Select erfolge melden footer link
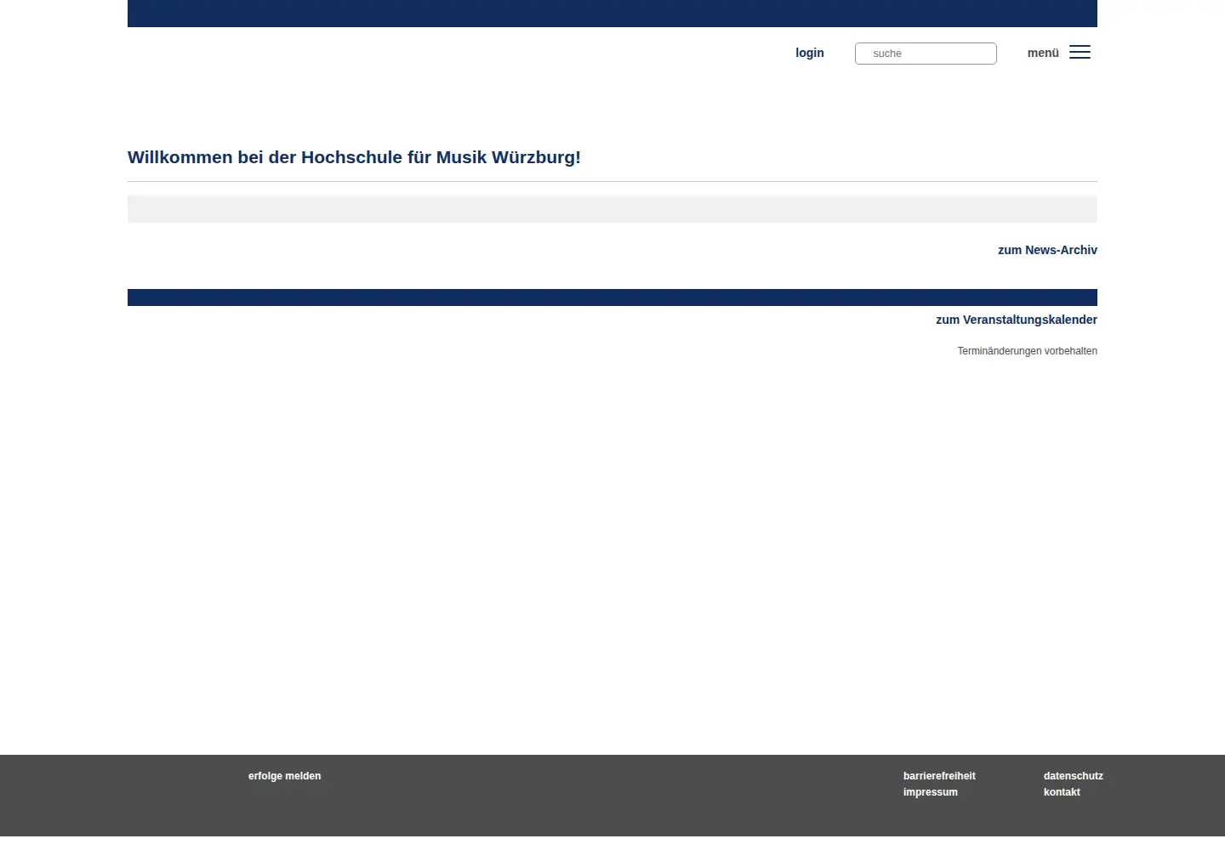 coord(284,776)
